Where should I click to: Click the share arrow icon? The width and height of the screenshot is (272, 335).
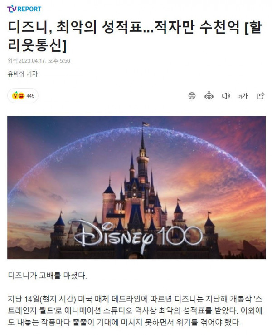coord(261,95)
